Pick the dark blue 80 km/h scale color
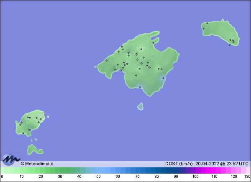This screenshot has width=251, height=182. [156, 170]
